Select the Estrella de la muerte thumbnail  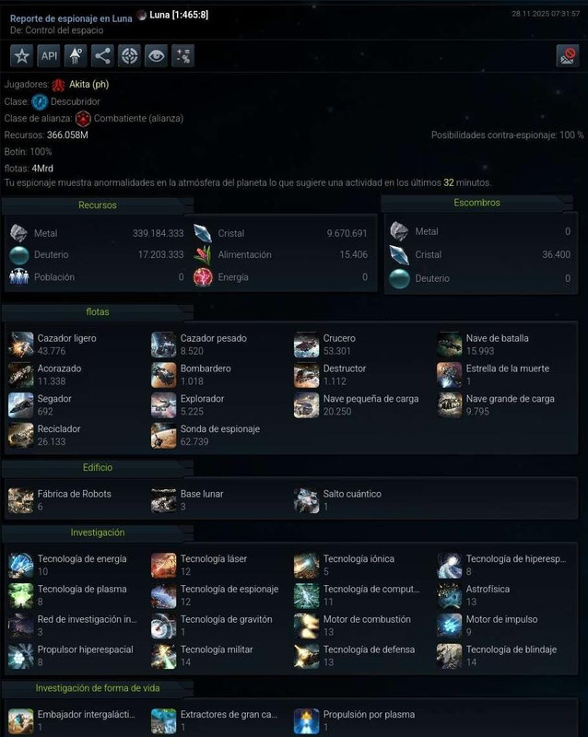click(x=449, y=375)
